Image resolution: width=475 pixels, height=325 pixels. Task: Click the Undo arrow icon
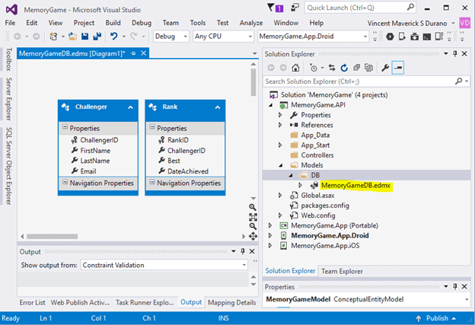coord(114,37)
